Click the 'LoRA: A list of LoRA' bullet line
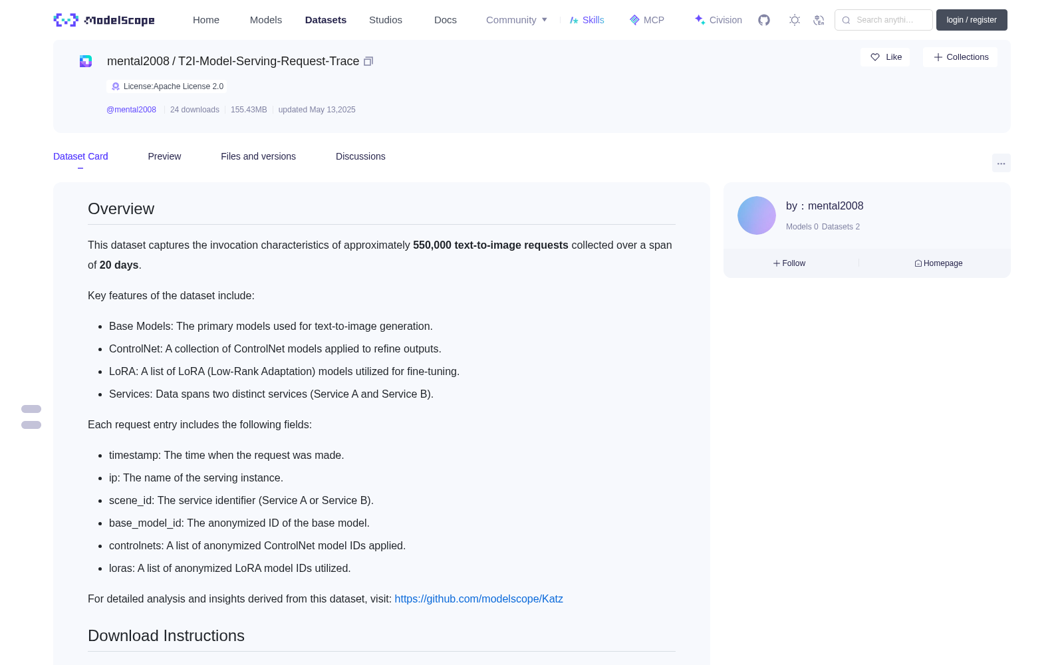 (x=284, y=372)
